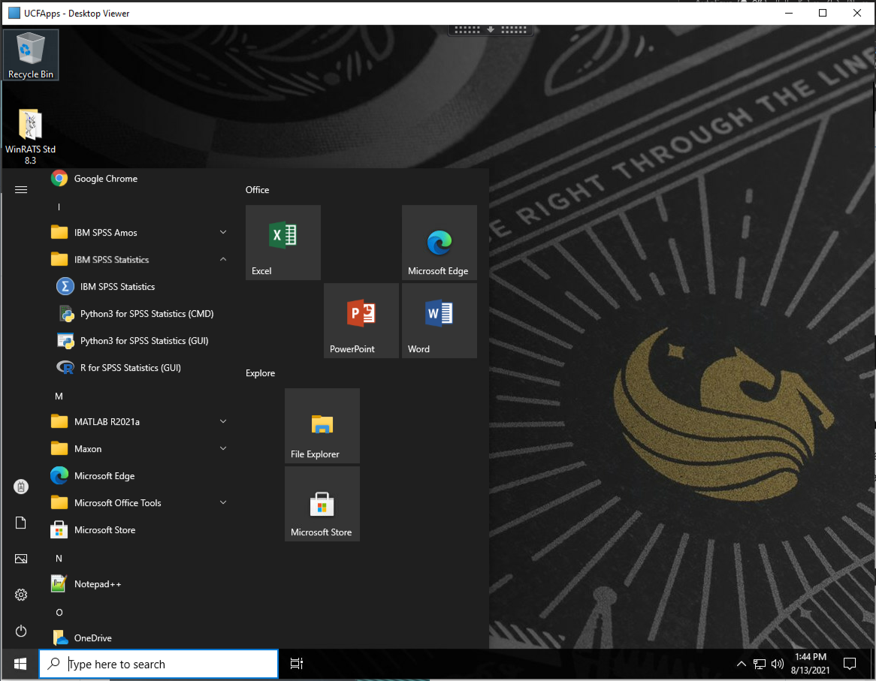Jump to letter O section header
The image size is (876, 681).
click(59, 613)
